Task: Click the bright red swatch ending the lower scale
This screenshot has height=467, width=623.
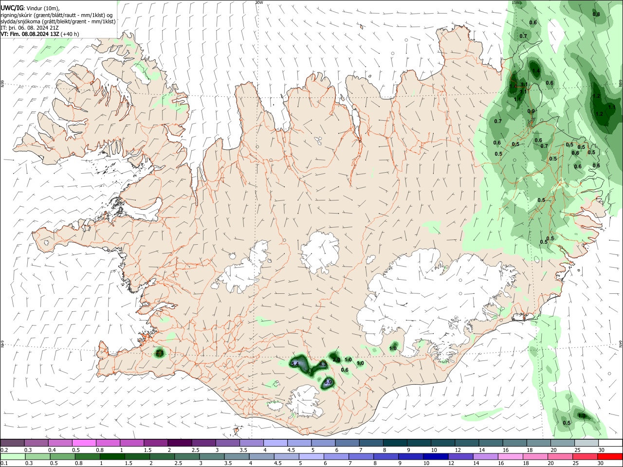Action: click(610, 456)
